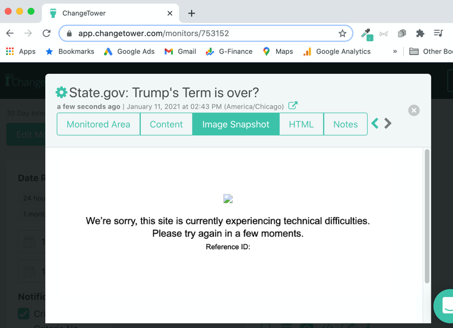Open the Notes tab
This screenshot has width=453, height=328.
point(345,124)
